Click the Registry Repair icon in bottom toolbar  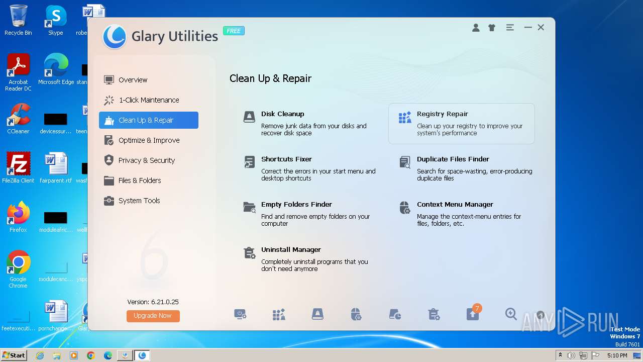[279, 314]
